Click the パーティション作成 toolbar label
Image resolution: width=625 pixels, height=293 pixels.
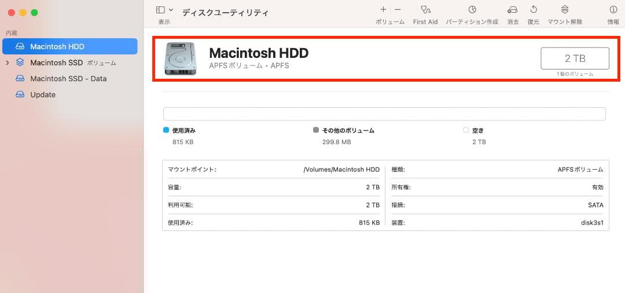472,22
